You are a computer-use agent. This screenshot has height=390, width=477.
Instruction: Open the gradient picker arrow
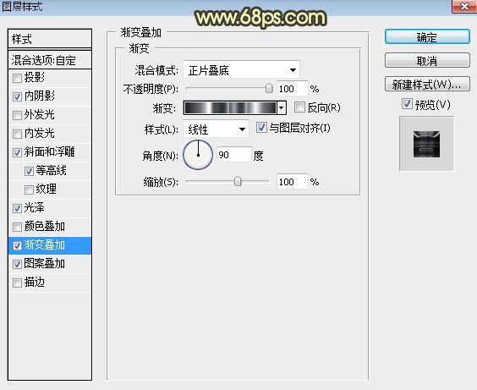282,107
